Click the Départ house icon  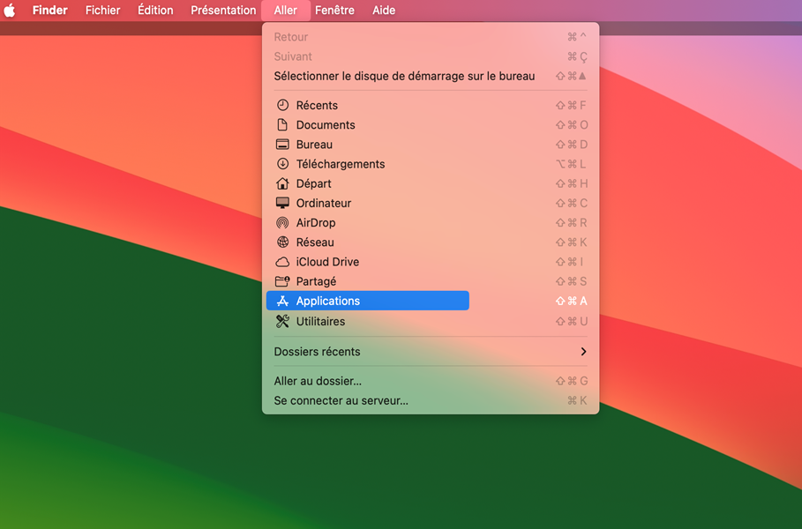282,183
